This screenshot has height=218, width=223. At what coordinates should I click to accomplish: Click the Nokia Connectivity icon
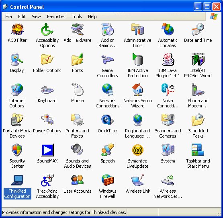click(x=168, y=90)
